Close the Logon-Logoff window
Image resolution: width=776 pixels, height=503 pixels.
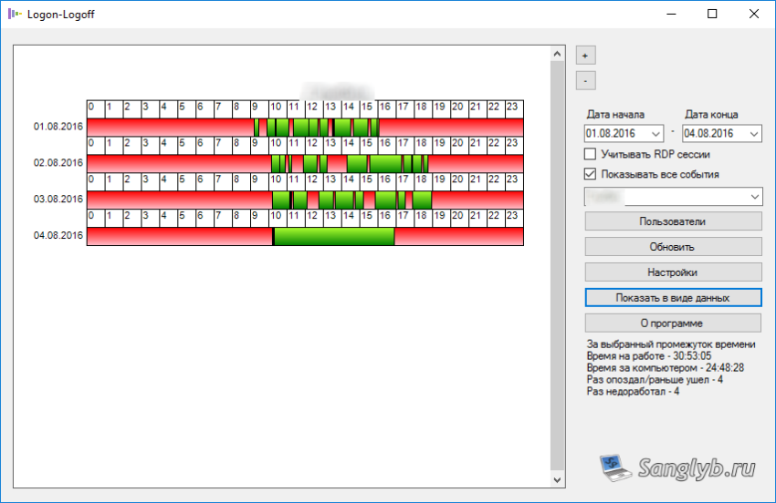754,14
